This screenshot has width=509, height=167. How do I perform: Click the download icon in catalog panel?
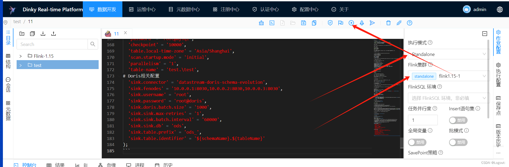coord(43,34)
